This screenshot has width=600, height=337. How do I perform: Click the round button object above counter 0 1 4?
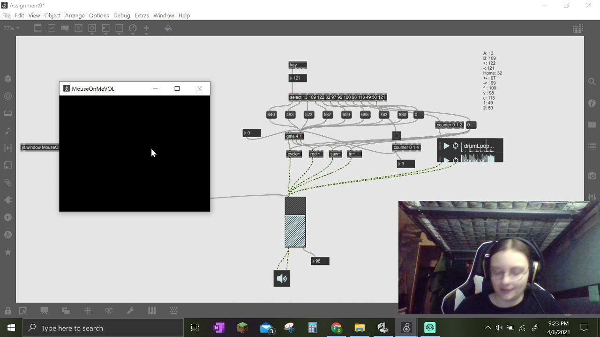(x=397, y=136)
